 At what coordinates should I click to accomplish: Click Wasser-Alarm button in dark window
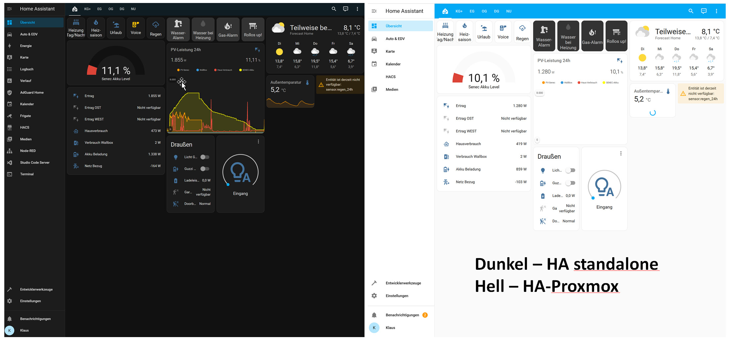pos(178,29)
